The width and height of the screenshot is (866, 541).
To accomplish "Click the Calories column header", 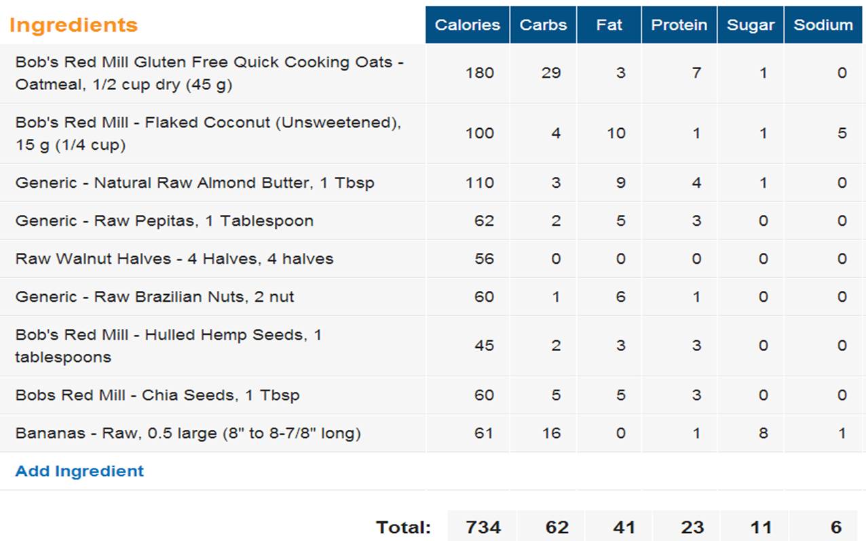I will 467,25.
